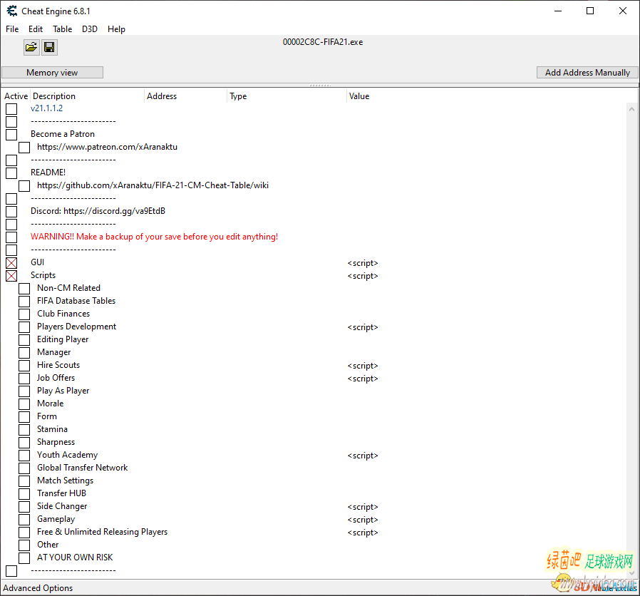The height and width of the screenshot is (596, 640).
Task: Tick the Form checkbox
Action: 24,417
